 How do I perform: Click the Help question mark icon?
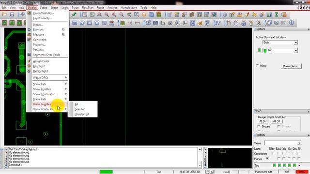pos(292,23)
